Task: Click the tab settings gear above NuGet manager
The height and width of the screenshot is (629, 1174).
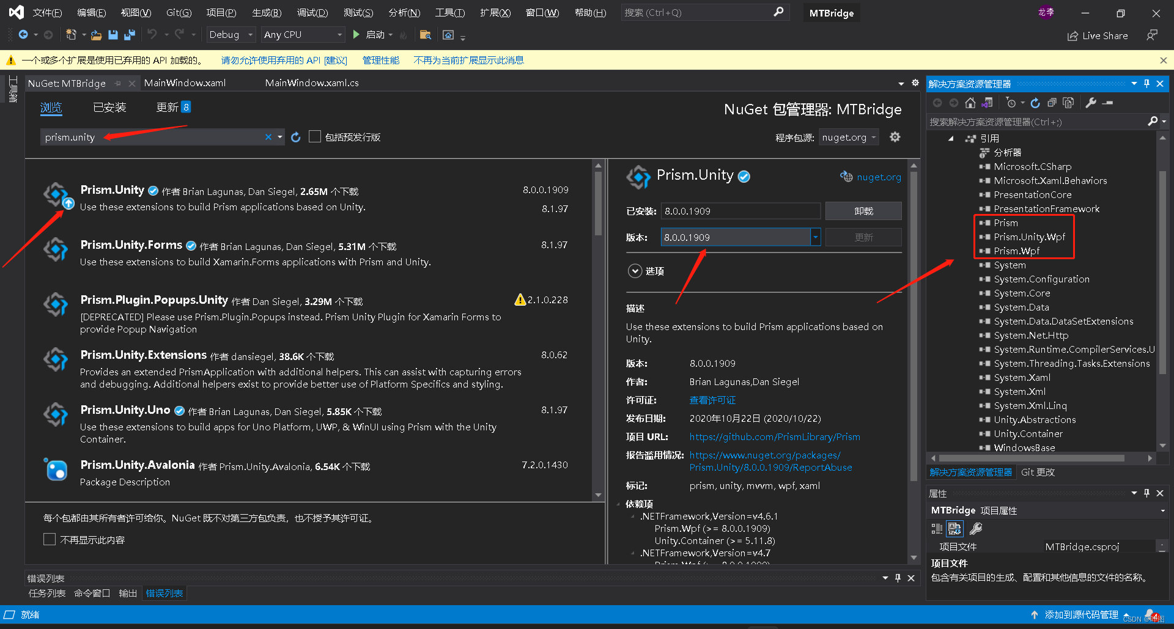Action: (x=915, y=83)
